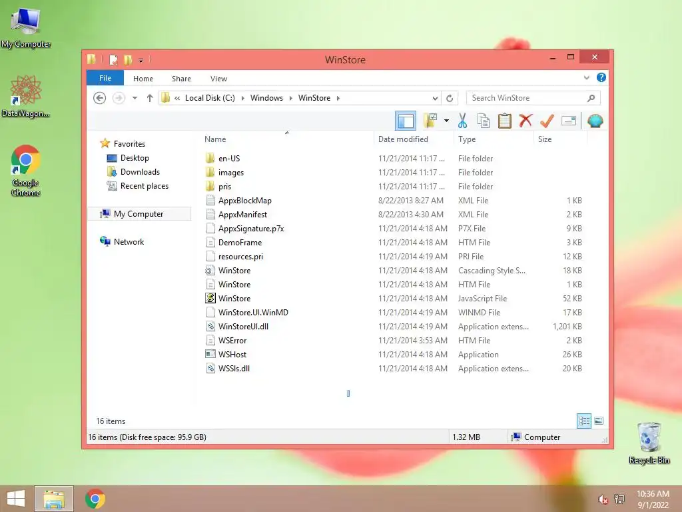
Task: Select Favorites in navigation pane
Action: tap(129, 144)
